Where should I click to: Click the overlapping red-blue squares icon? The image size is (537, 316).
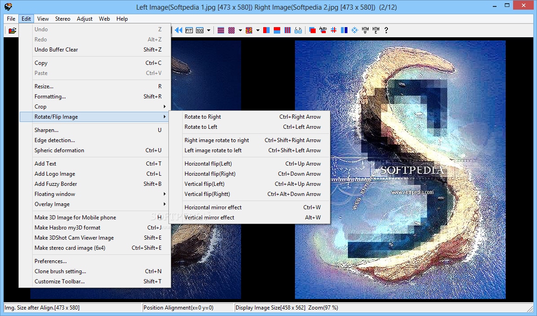[312, 30]
